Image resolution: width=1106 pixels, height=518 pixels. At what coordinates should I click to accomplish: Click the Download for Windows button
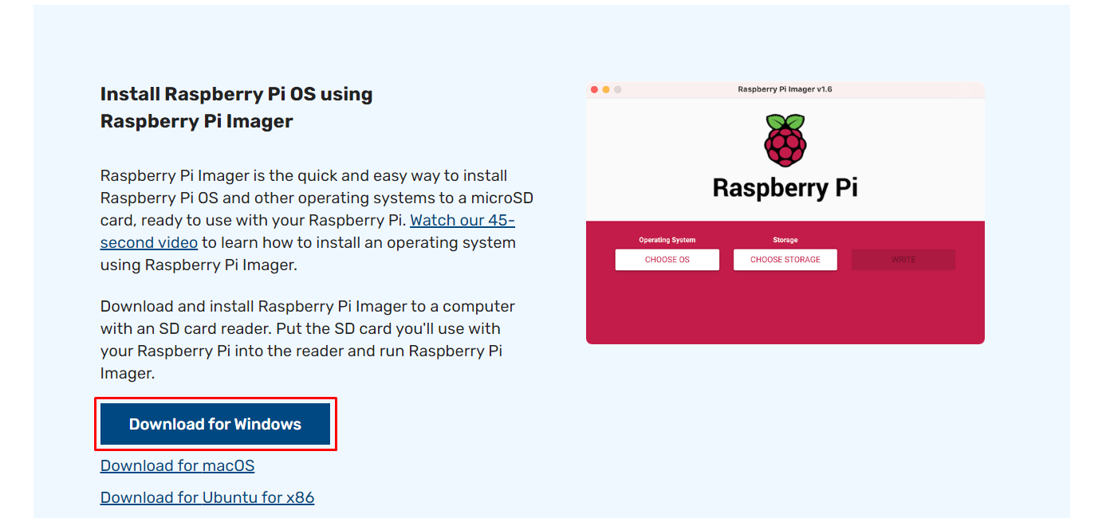215,424
